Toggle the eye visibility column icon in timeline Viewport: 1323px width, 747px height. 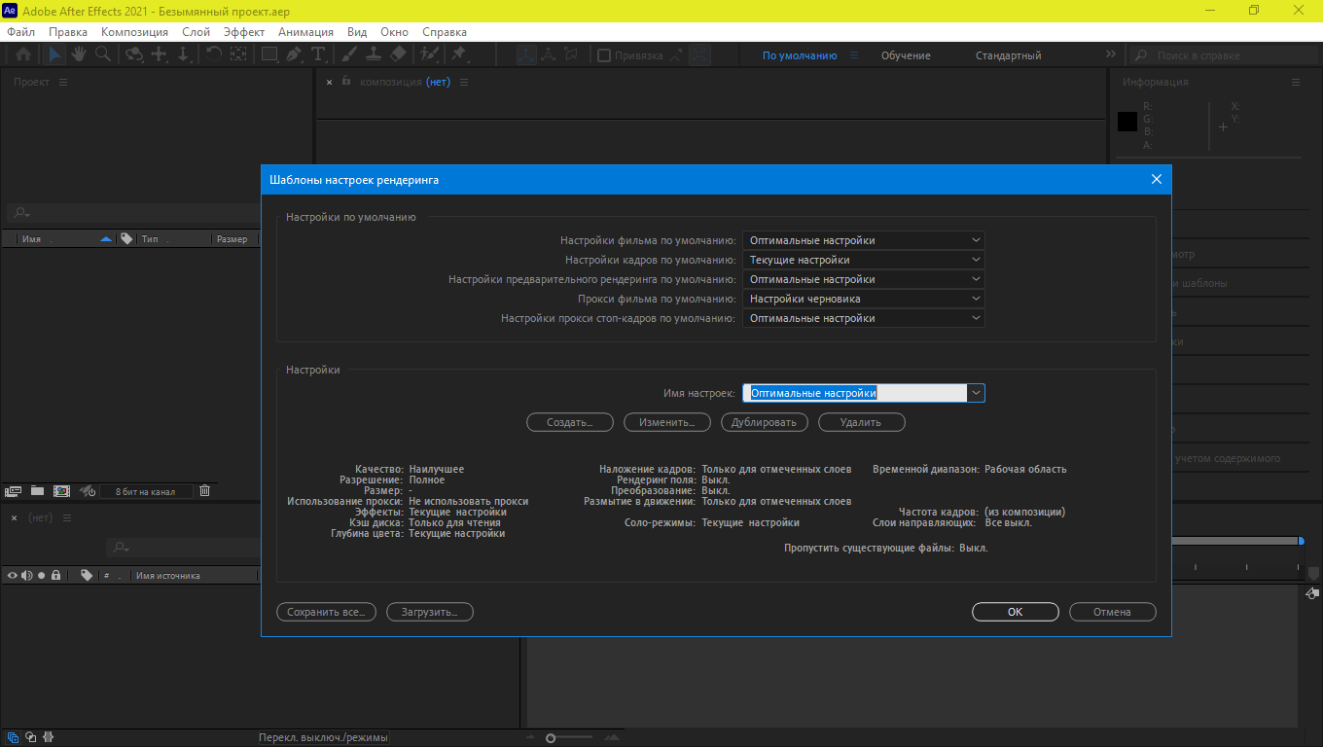pos(13,575)
